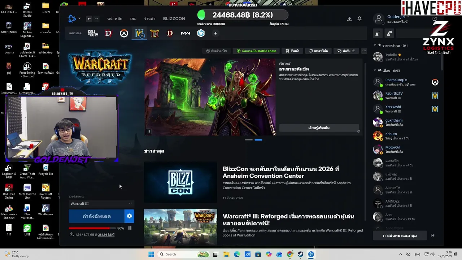462x260 pixels.
Task: Select the Heroes of the Storm icon
Action: [x=201, y=33]
